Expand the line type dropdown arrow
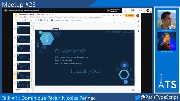This screenshot has width=180, height=101. [49, 20]
